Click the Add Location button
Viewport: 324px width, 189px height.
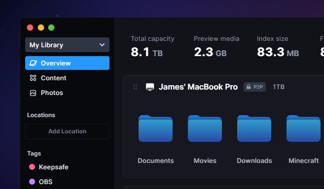click(67, 131)
